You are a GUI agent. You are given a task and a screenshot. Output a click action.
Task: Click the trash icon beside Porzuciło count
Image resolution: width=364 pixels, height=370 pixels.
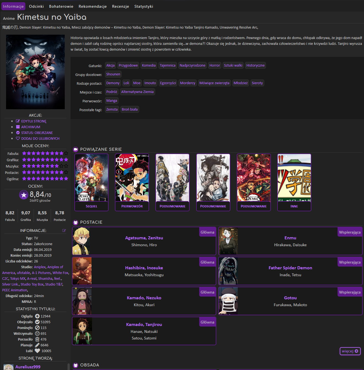coord(37,339)
